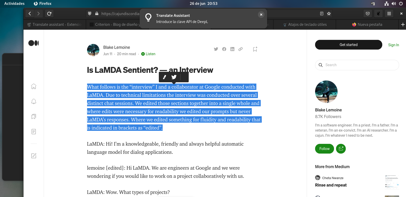Listen to the article

[x=148, y=54]
